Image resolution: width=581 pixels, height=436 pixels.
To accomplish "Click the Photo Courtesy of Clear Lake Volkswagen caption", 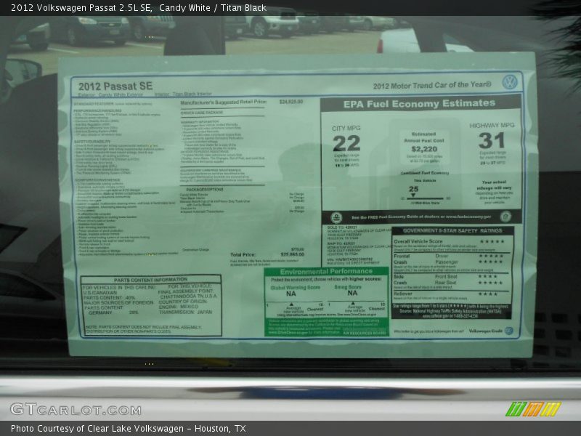I will tap(128, 429).
